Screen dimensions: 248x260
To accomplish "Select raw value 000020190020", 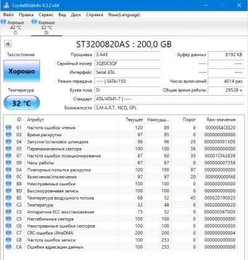I will tap(220, 198).
